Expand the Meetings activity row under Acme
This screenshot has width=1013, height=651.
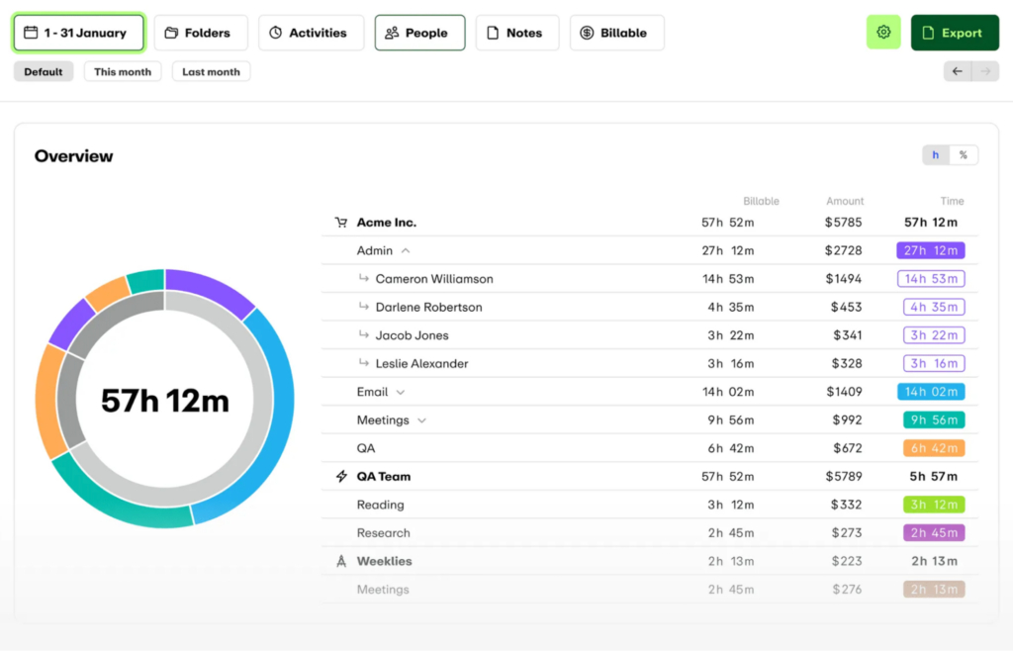click(421, 420)
